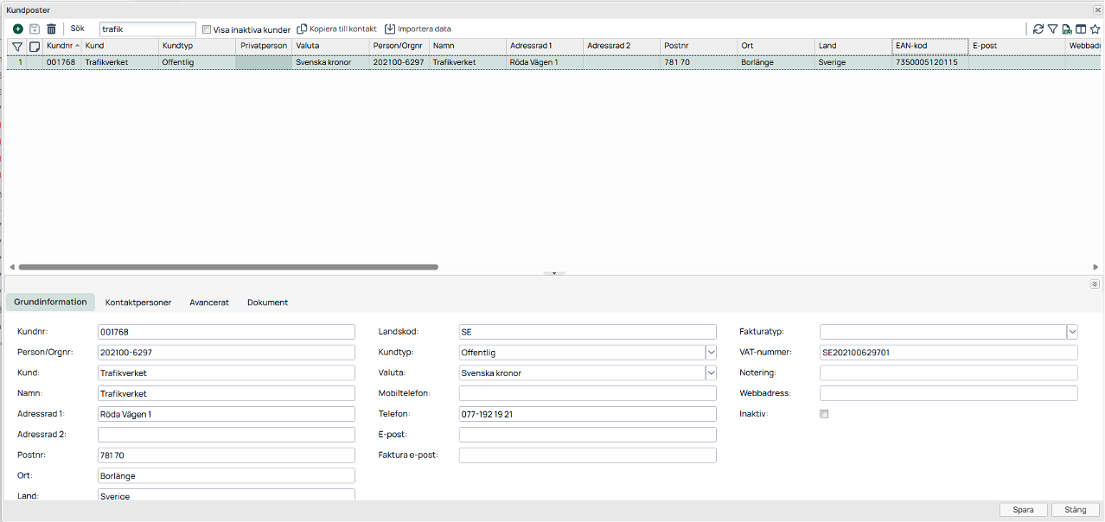Click Kopiera till kontakt in the toolbar

(337, 29)
